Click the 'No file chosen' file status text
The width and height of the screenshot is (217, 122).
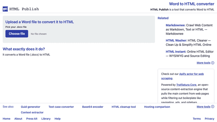[39, 34]
